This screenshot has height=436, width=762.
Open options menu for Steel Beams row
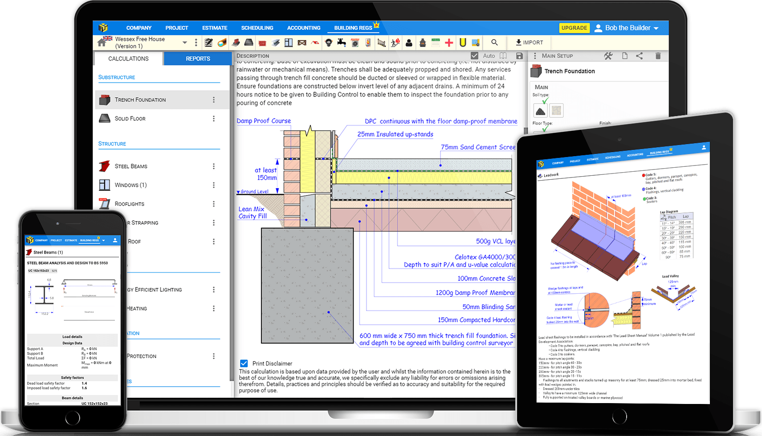[x=214, y=166]
